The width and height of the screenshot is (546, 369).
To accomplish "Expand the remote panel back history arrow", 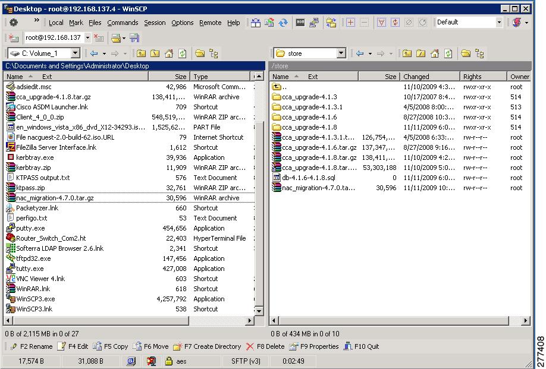I will [x=370, y=53].
